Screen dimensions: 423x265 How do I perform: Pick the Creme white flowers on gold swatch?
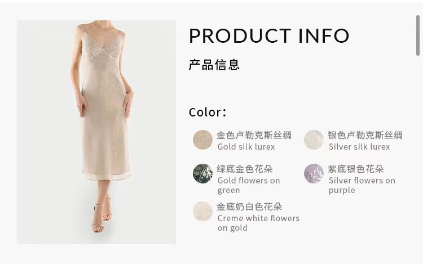click(x=203, y=211)
